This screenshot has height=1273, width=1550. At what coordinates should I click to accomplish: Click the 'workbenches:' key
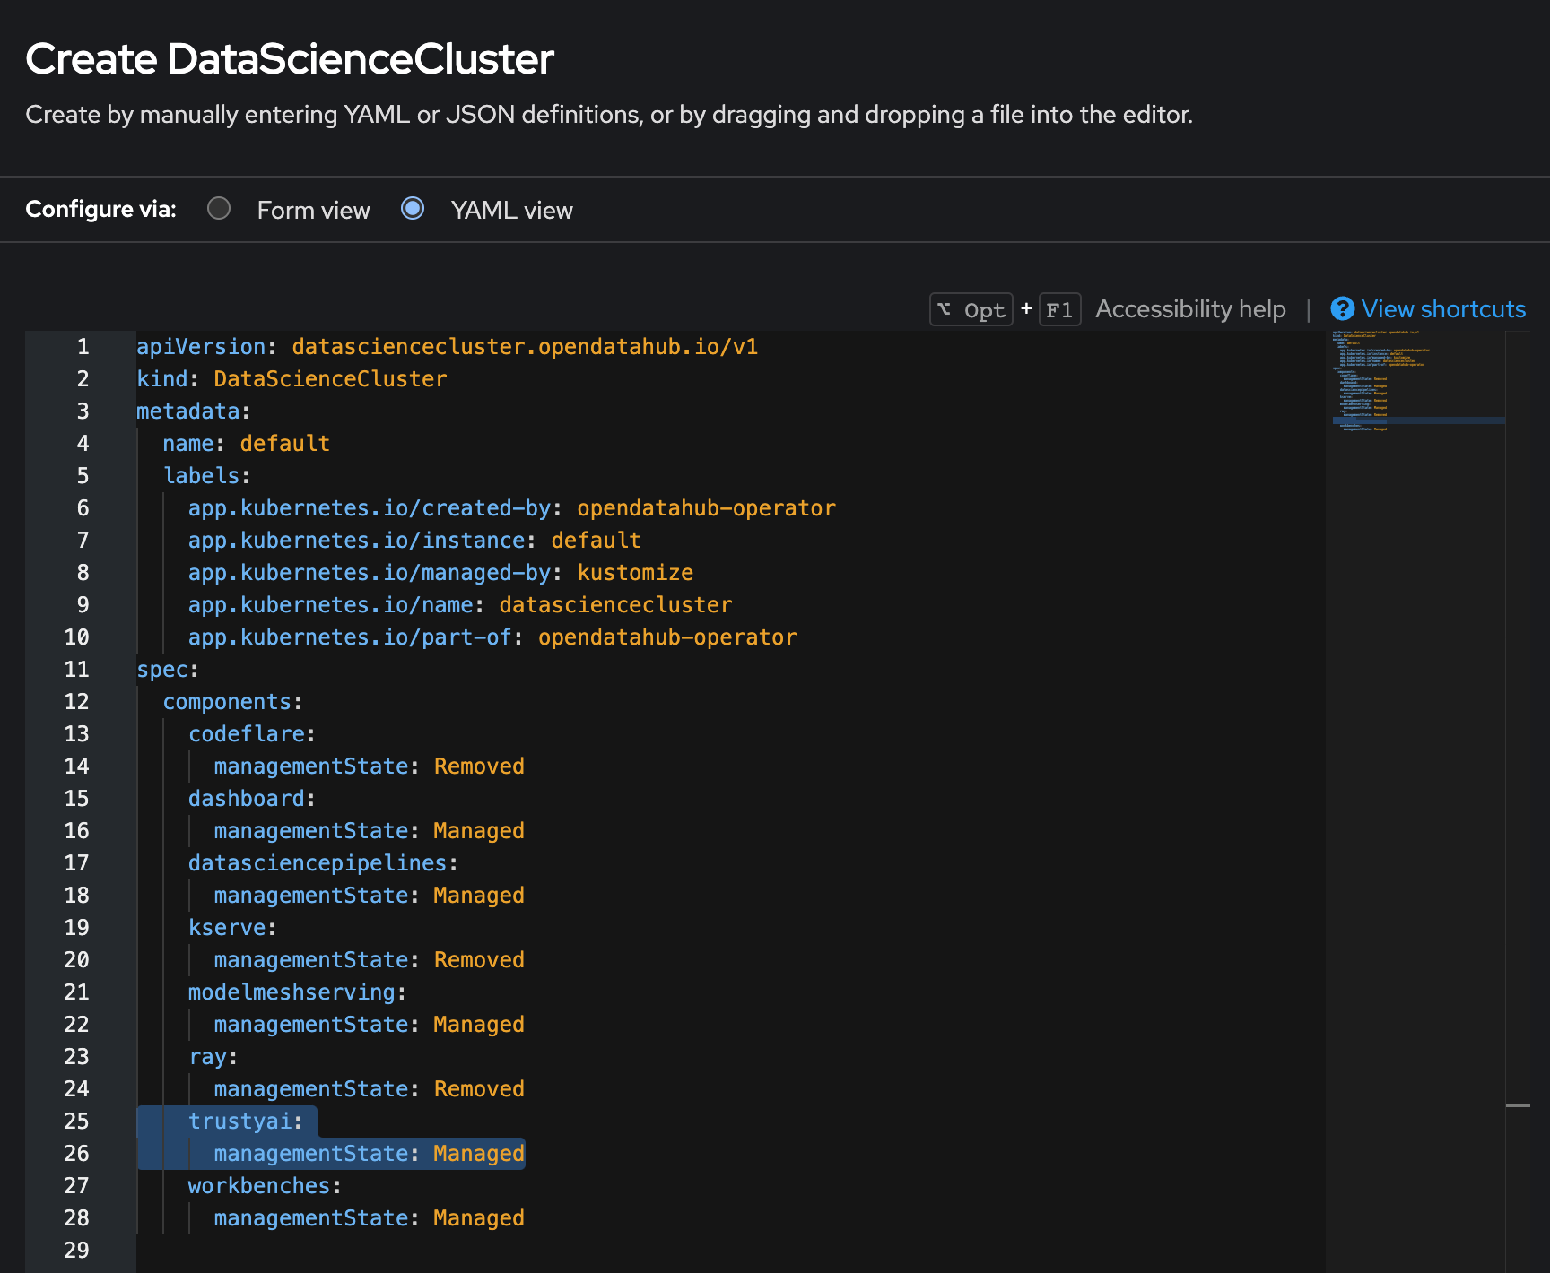[x=265, y=1186]
